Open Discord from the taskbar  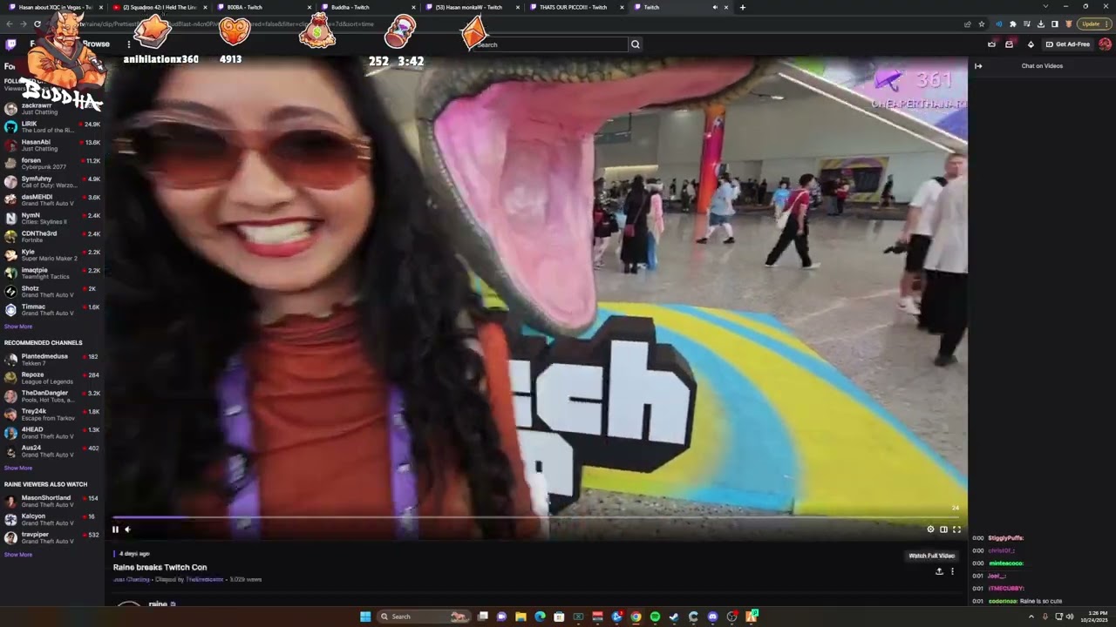point(712,617)
